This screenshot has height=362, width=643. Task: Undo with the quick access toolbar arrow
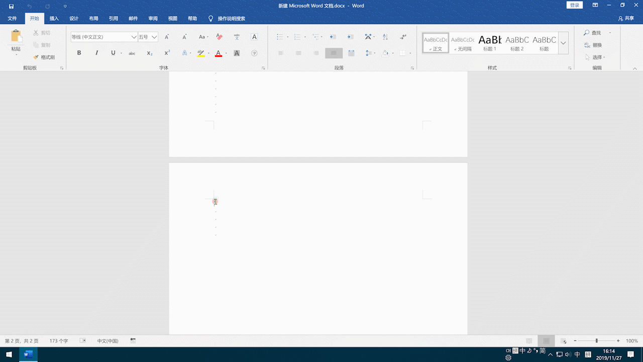(29, 6)
